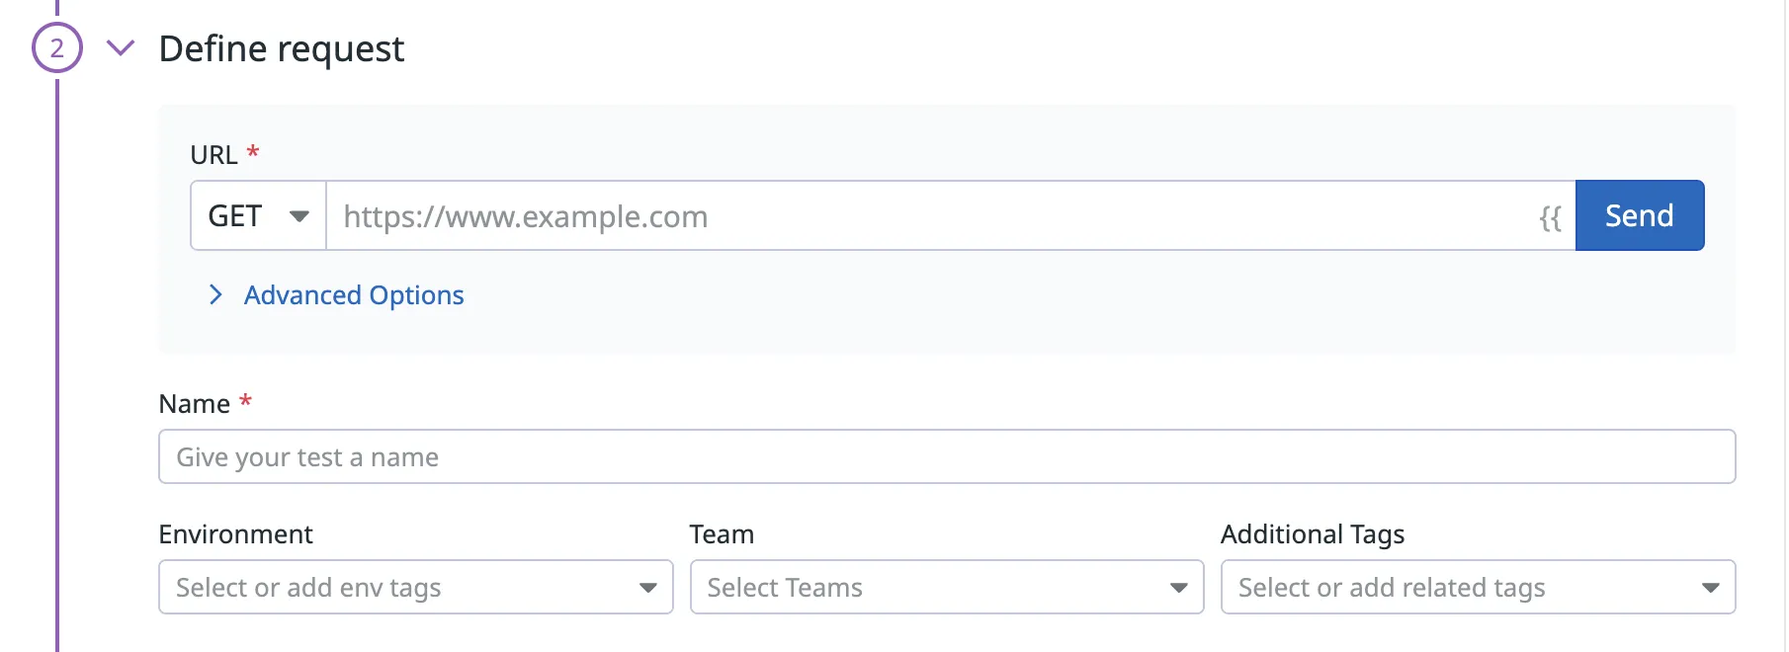1789x652 pixels.
Task: Click the Define request heading
Action: 282,48
